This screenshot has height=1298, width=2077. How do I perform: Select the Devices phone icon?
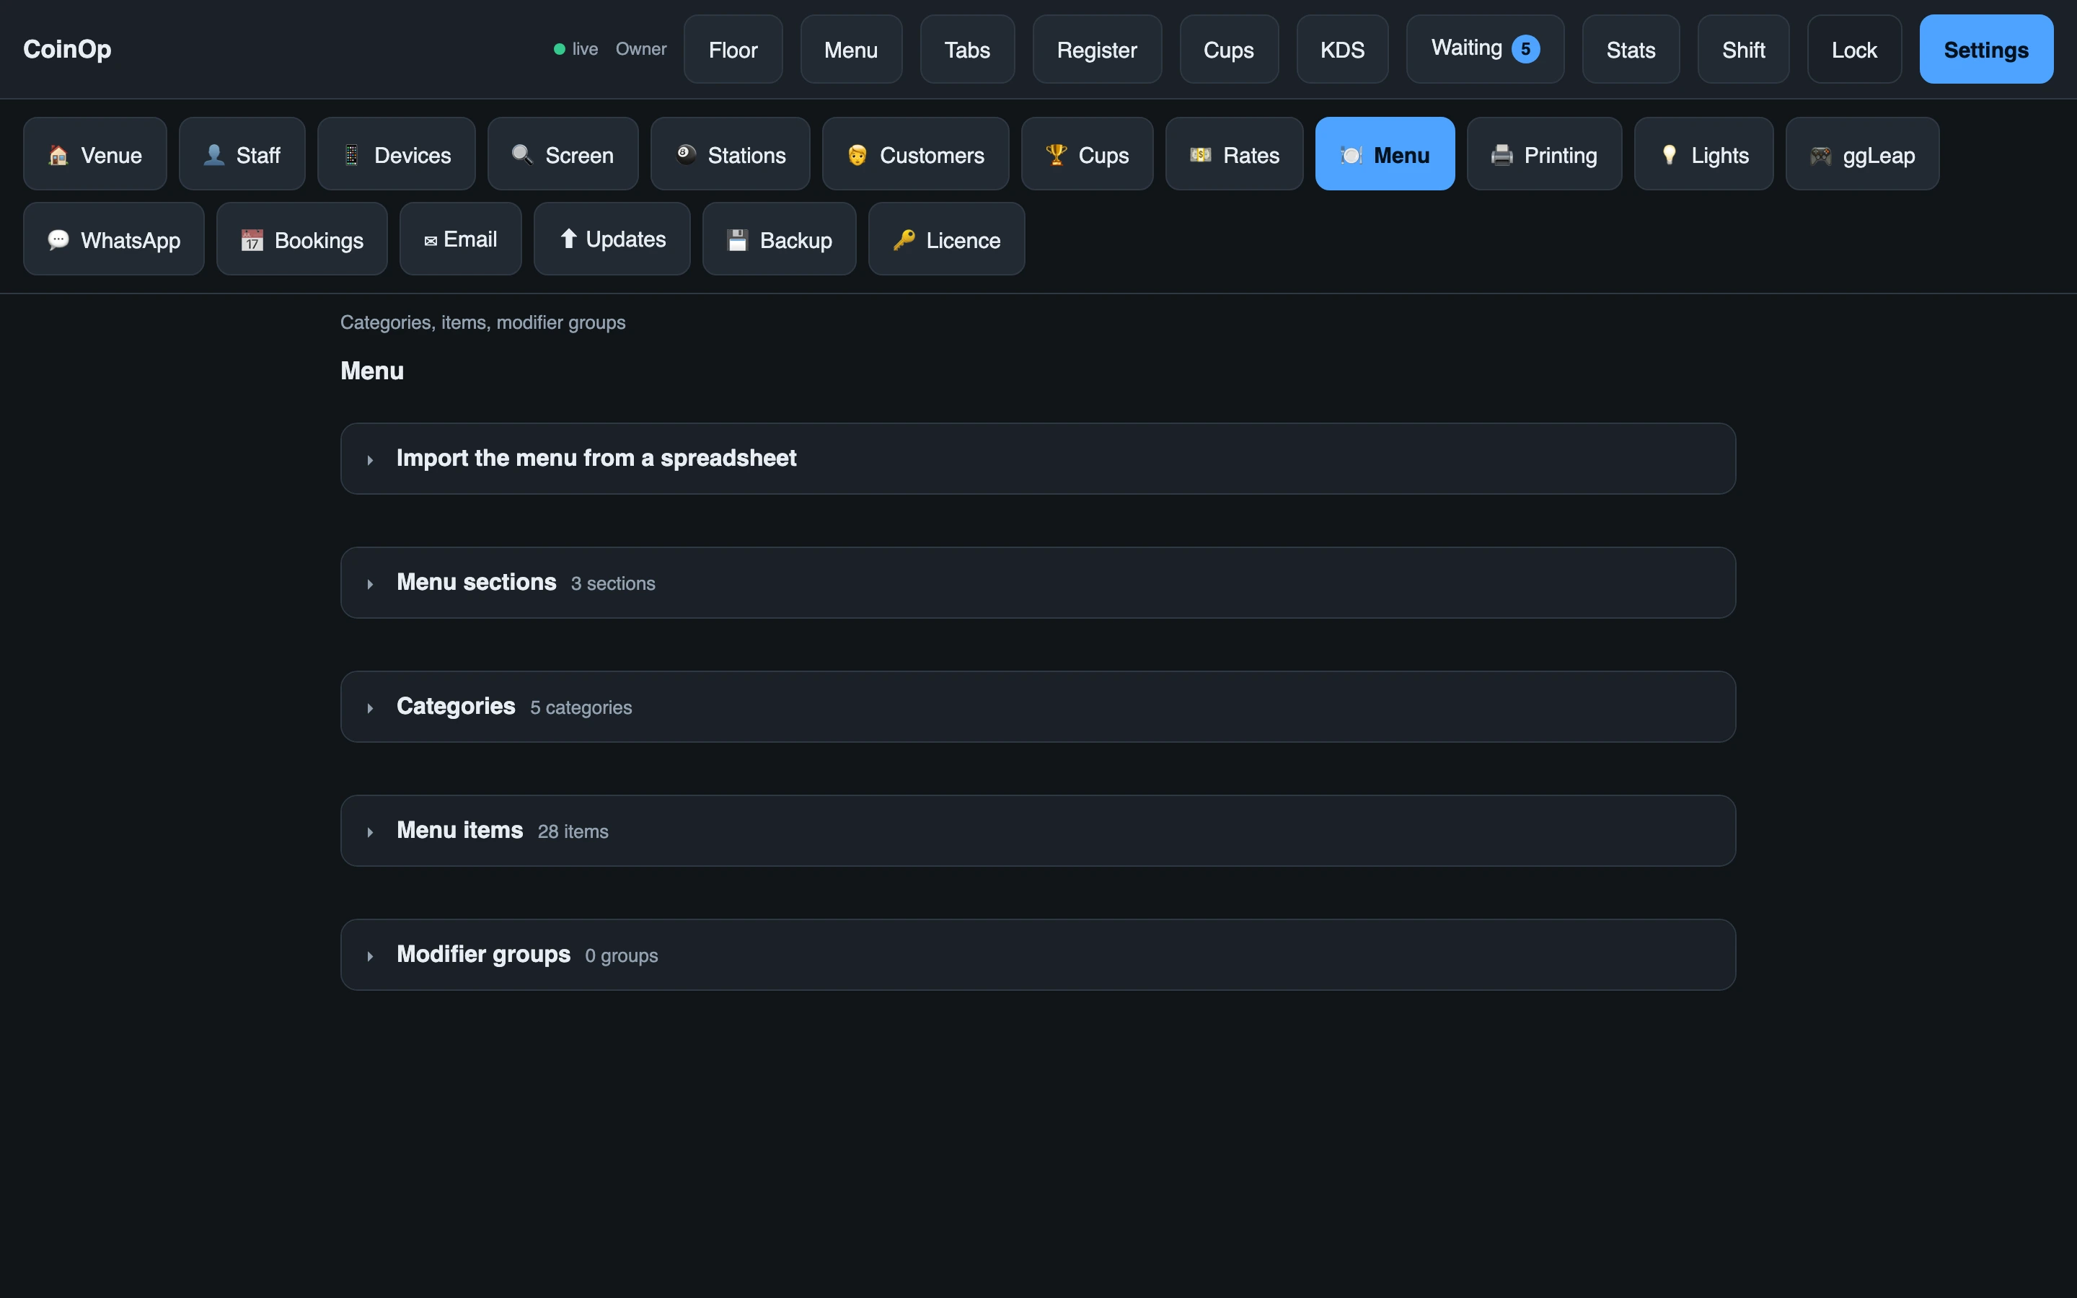click(352, 154)
